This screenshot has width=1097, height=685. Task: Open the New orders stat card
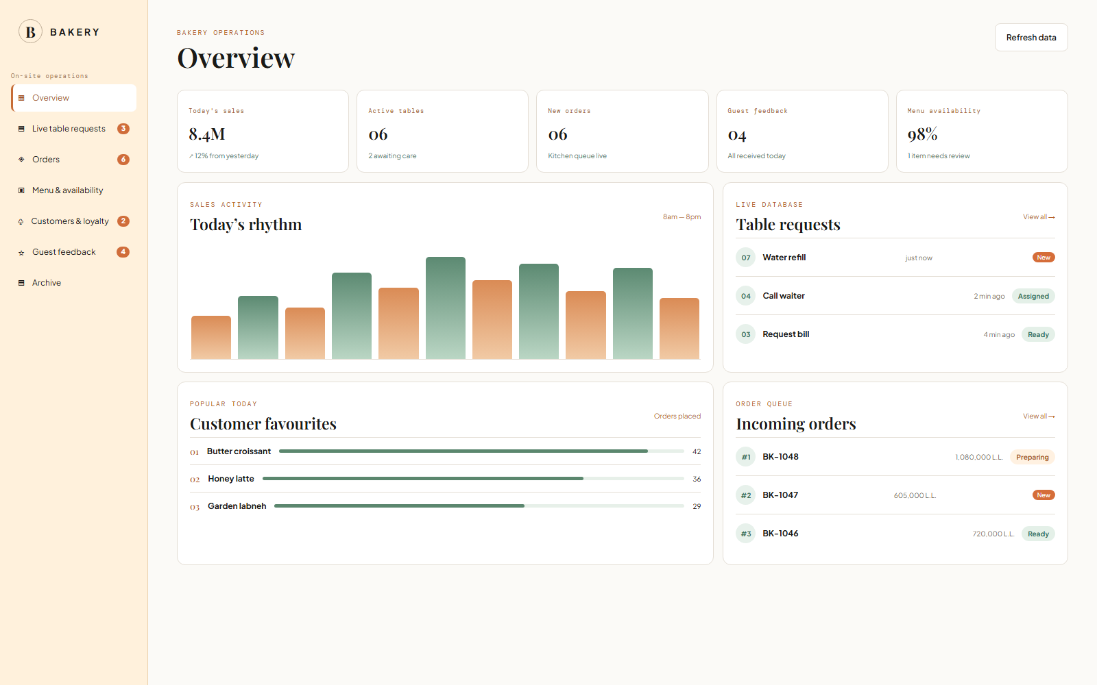[623, 132]
